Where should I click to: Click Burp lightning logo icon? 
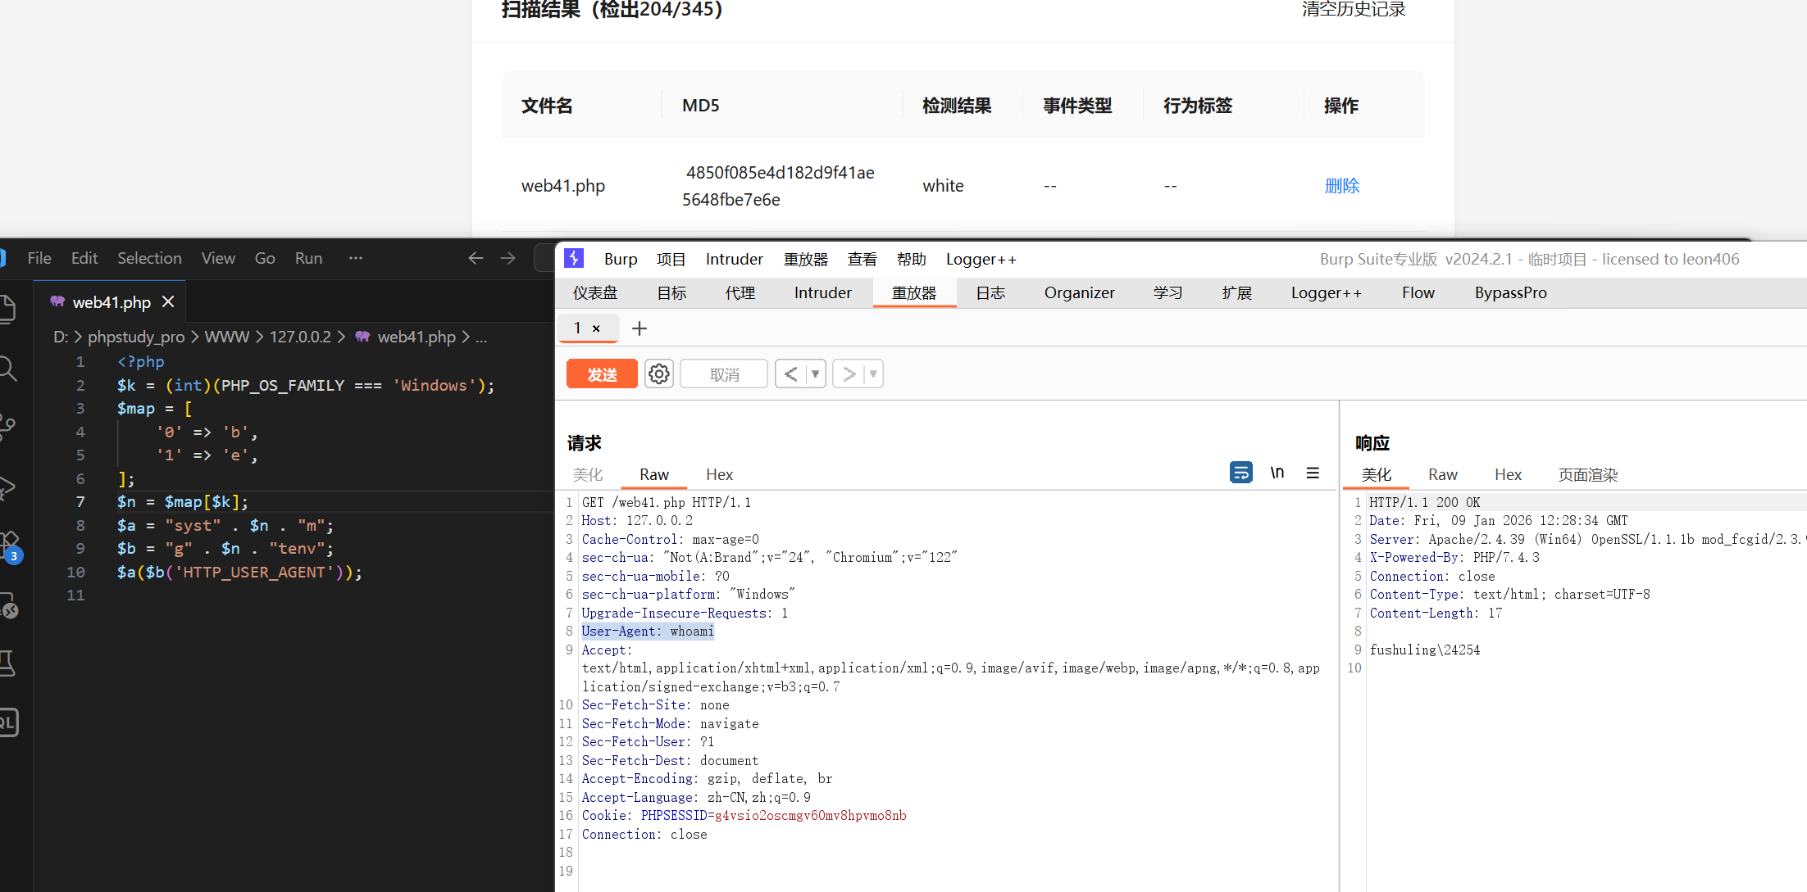pos(574,259)
